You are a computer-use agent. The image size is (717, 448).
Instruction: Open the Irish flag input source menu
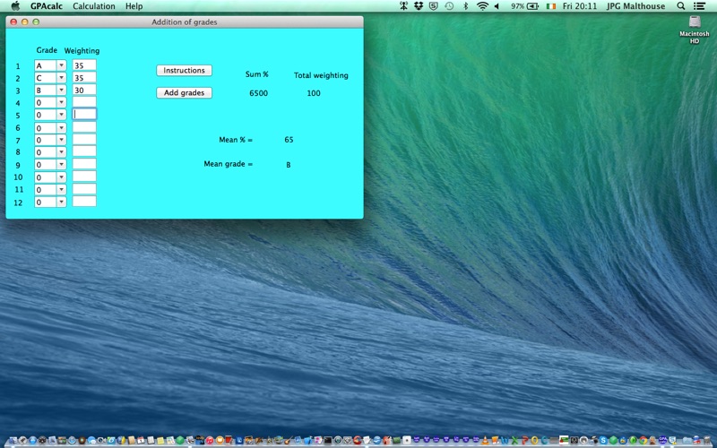click(551, 6)
